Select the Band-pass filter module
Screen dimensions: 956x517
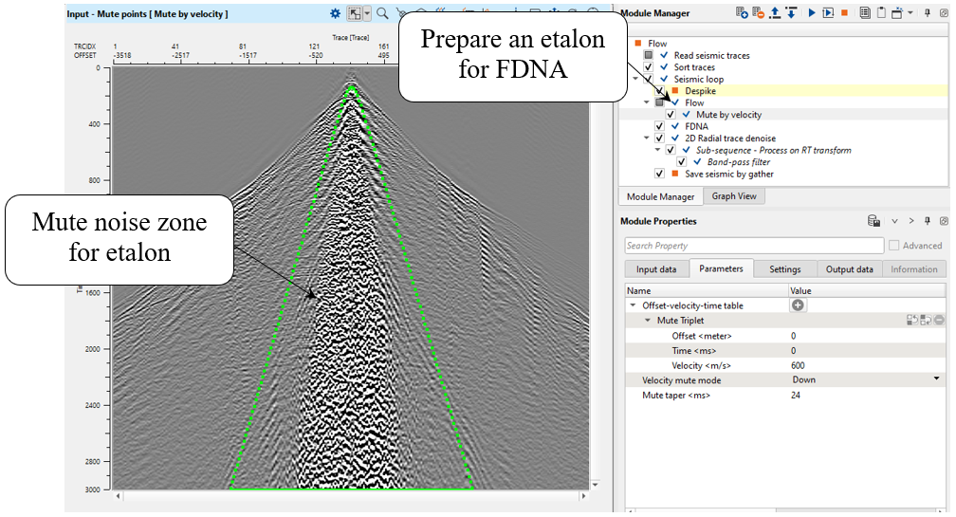coord(736,162)
